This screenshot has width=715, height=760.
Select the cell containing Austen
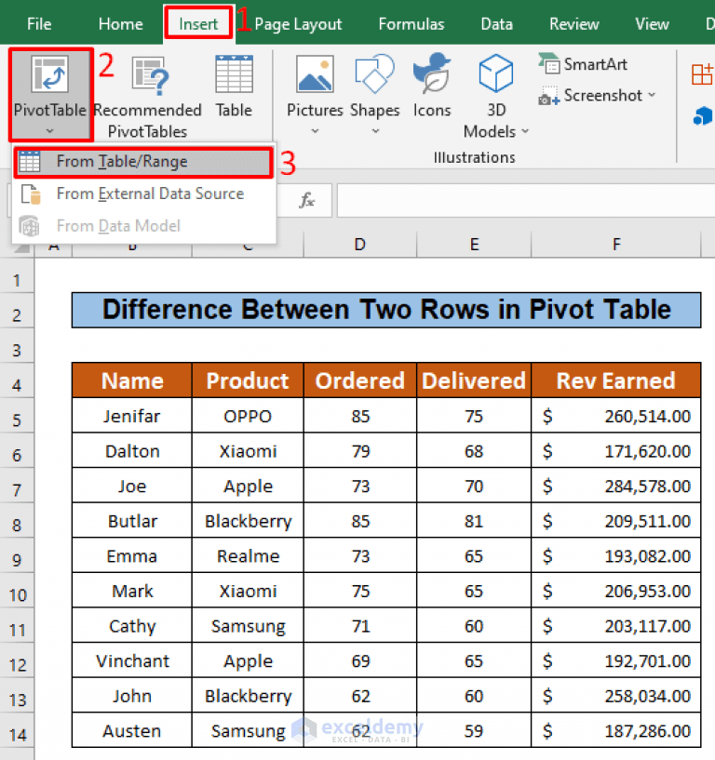[132, 730]
